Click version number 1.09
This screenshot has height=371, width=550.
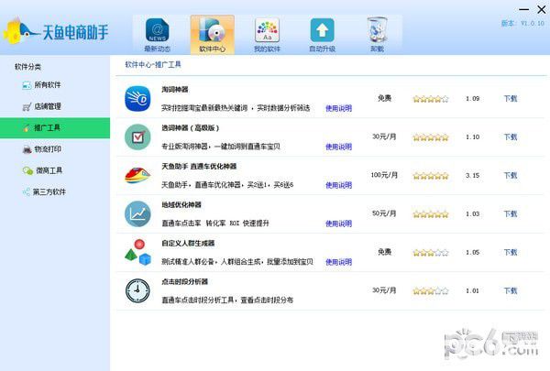[x=472, y=99]
